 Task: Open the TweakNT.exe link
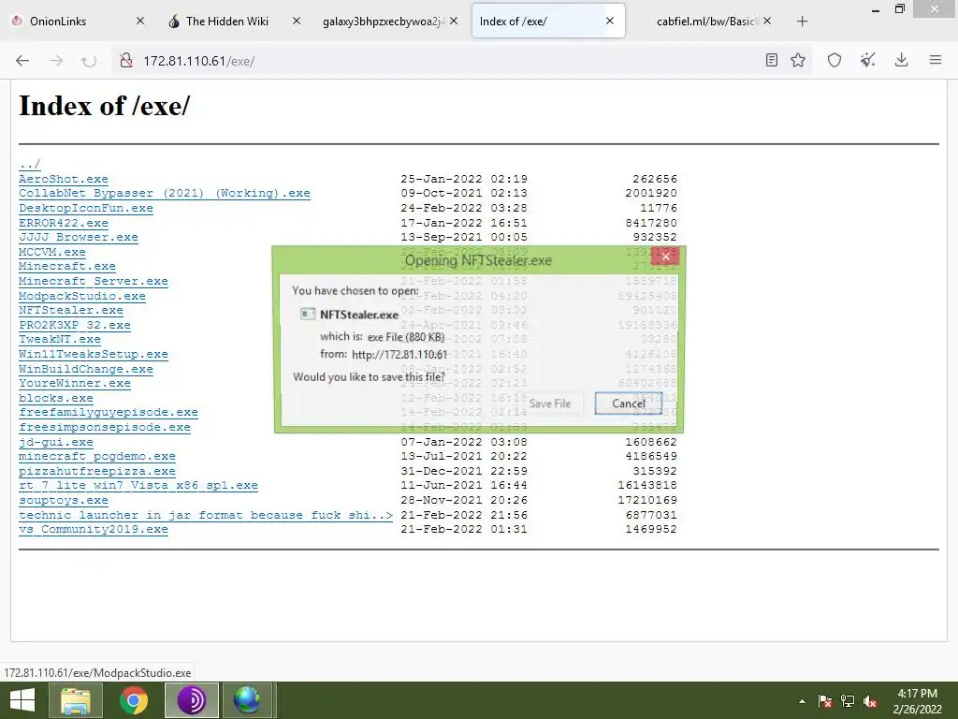(x=60, y=339)
